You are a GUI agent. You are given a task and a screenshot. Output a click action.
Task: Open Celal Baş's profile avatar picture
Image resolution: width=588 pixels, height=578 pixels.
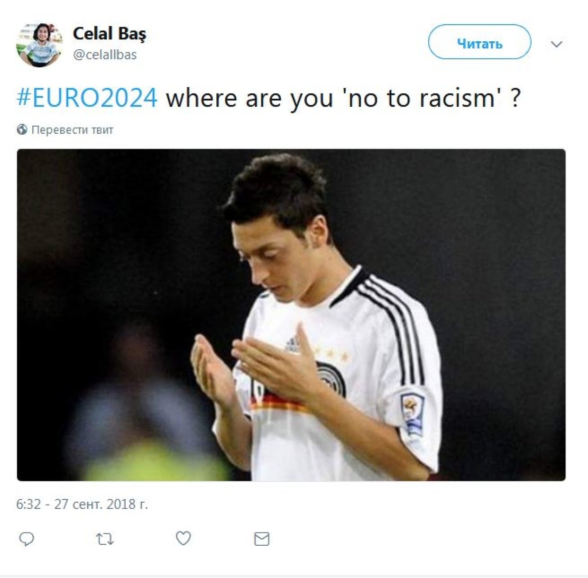click(39, 44)
